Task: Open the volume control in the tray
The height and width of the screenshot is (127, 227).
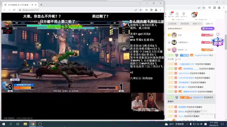Action: (x=198, y=124)
